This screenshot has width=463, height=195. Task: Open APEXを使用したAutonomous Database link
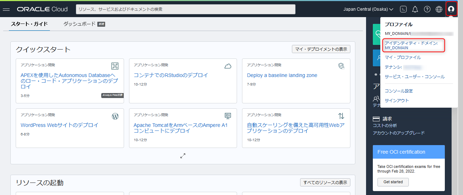point(69,81)
